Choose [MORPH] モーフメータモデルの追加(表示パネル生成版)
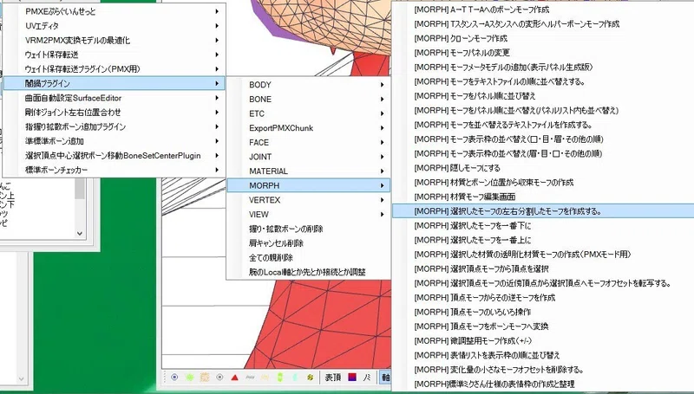This screenshot has width=694, height=394. [543, 68]
